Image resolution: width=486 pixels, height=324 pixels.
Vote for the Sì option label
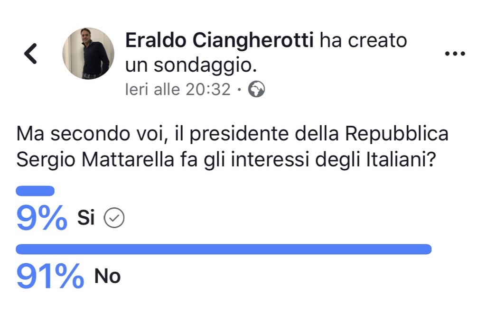pos(86,218)
